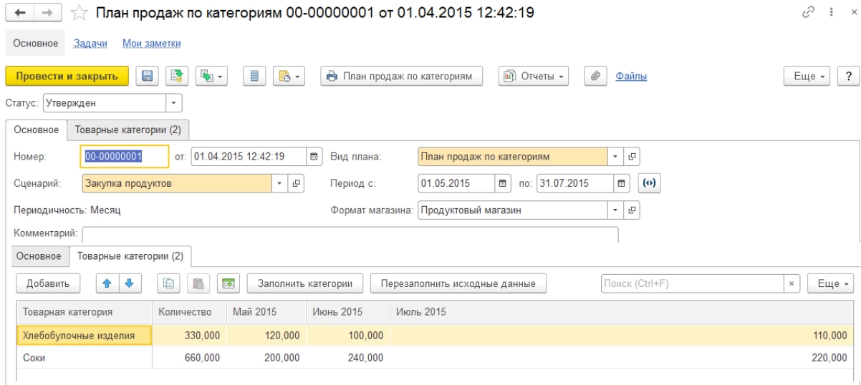Open the reminders dropdown with clock icon

click(288, 76)
